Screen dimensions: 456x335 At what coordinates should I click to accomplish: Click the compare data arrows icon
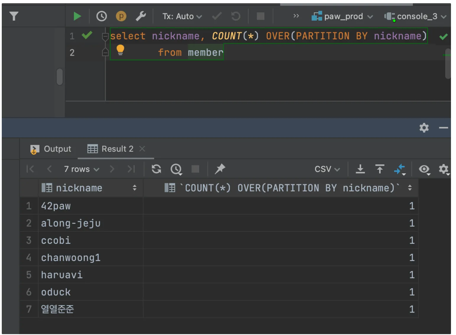[399, 169]
